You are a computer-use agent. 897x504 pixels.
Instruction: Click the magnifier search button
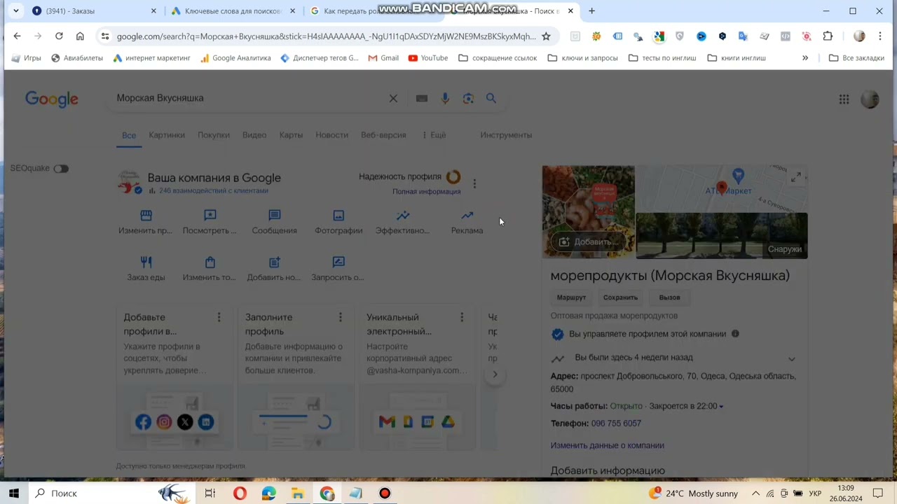(x=491, y=99)
